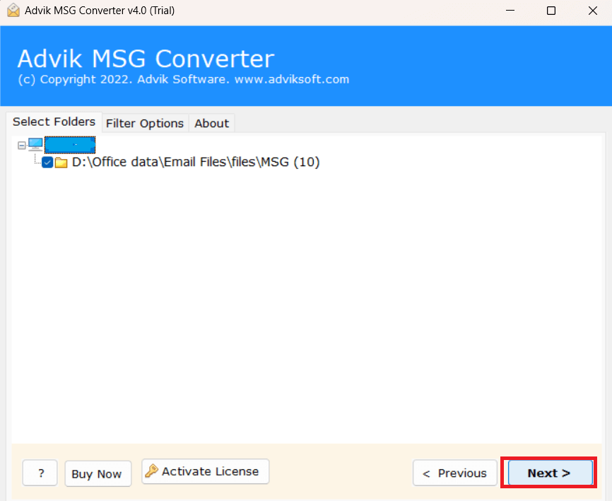Click the ? help button

[x=40, y=473]
